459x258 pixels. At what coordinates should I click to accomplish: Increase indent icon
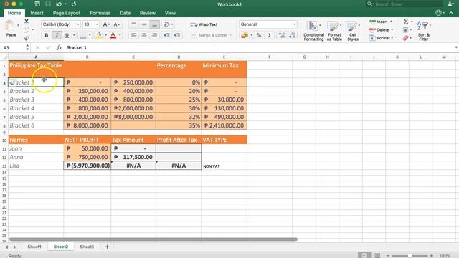pyautogui.click(x=177, y=35)
